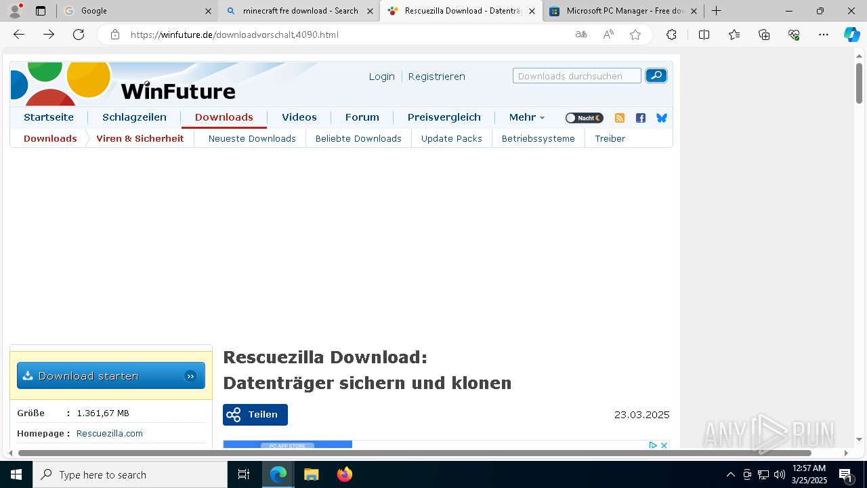The height and width of the screenshot is (488, 867).
Task: Expand the Mehr dropdown menu
Action: pyautogui.click(x=526, y=117)
